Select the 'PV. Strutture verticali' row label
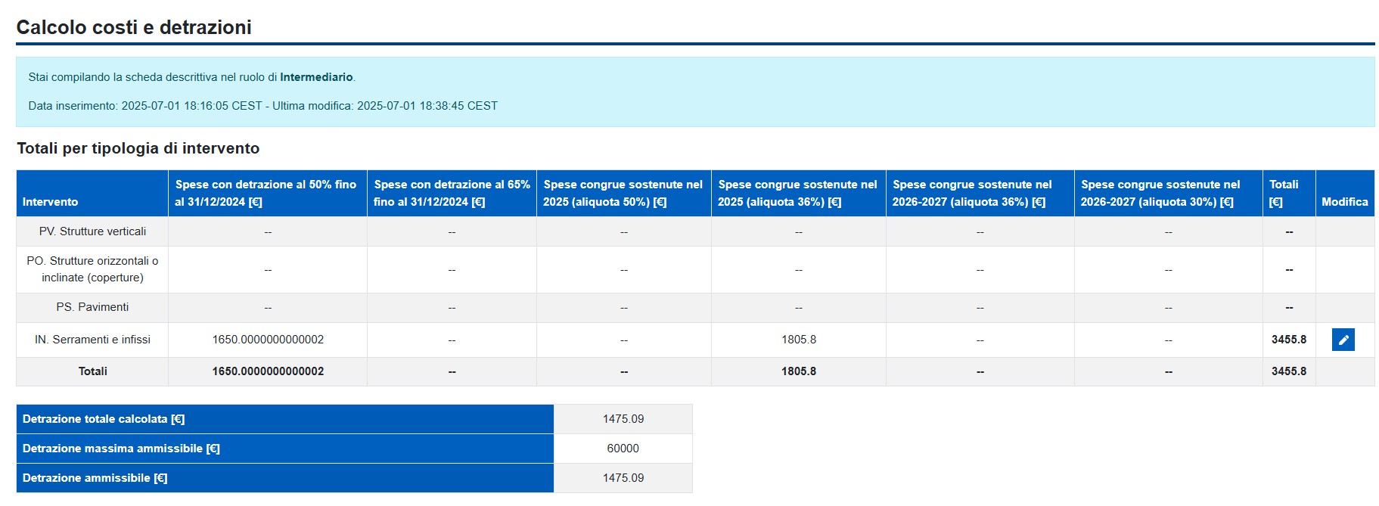Image resolution: width=1379 pixels, height=506 pixels. (x=92, y=231)
